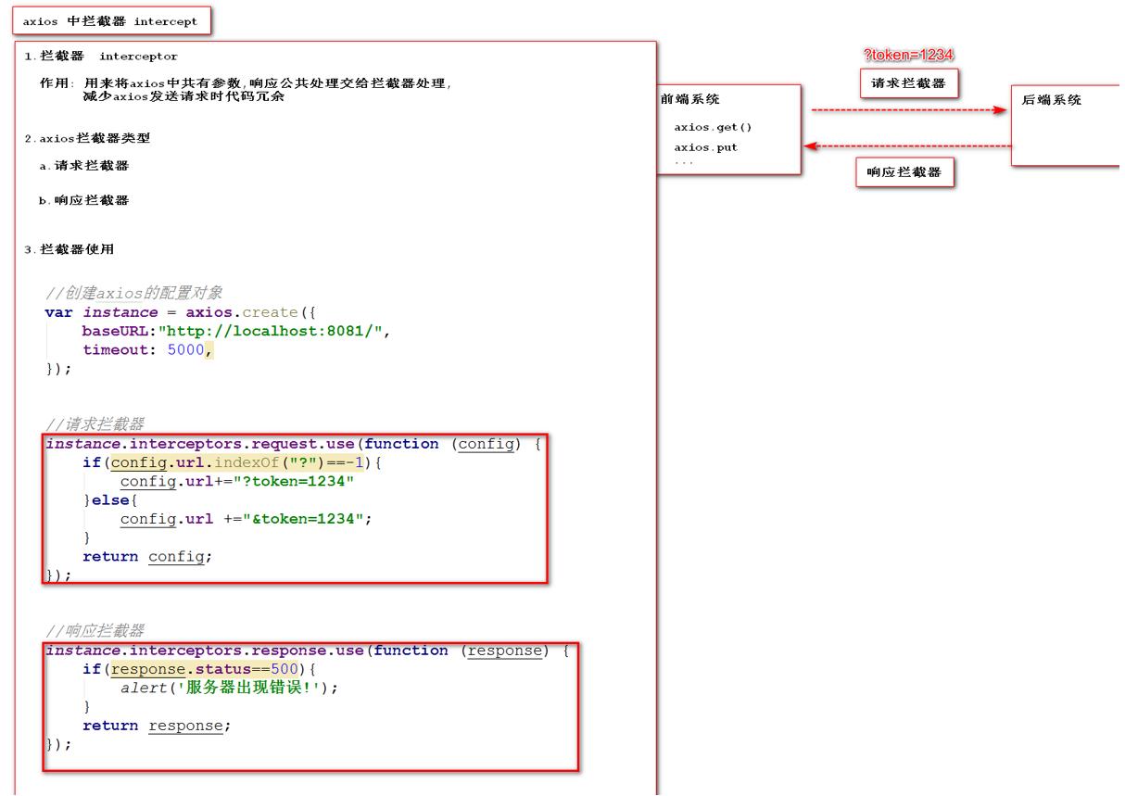Select the heading '1.拦截器 interceptor'
The height and width of the screenshot is (796, 1125).
point(101,57)
